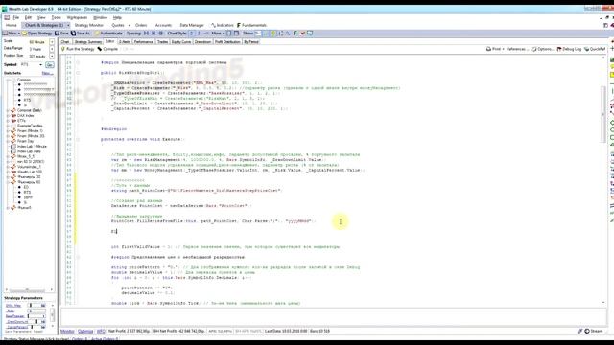Switch to the Drawdown tab
Image resolution: width=614 pixels, height=345 pixels.
202,41
